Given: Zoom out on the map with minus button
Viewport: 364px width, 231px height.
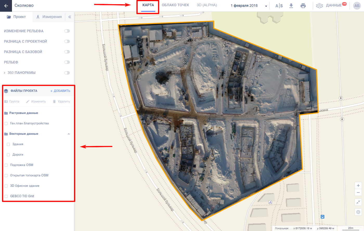Looking at the screenshot, I should pos(358,192).
